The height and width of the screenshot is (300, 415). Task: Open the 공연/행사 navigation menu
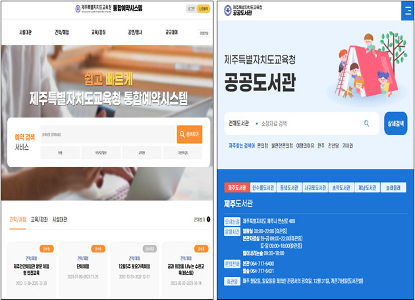coord(136,32)
